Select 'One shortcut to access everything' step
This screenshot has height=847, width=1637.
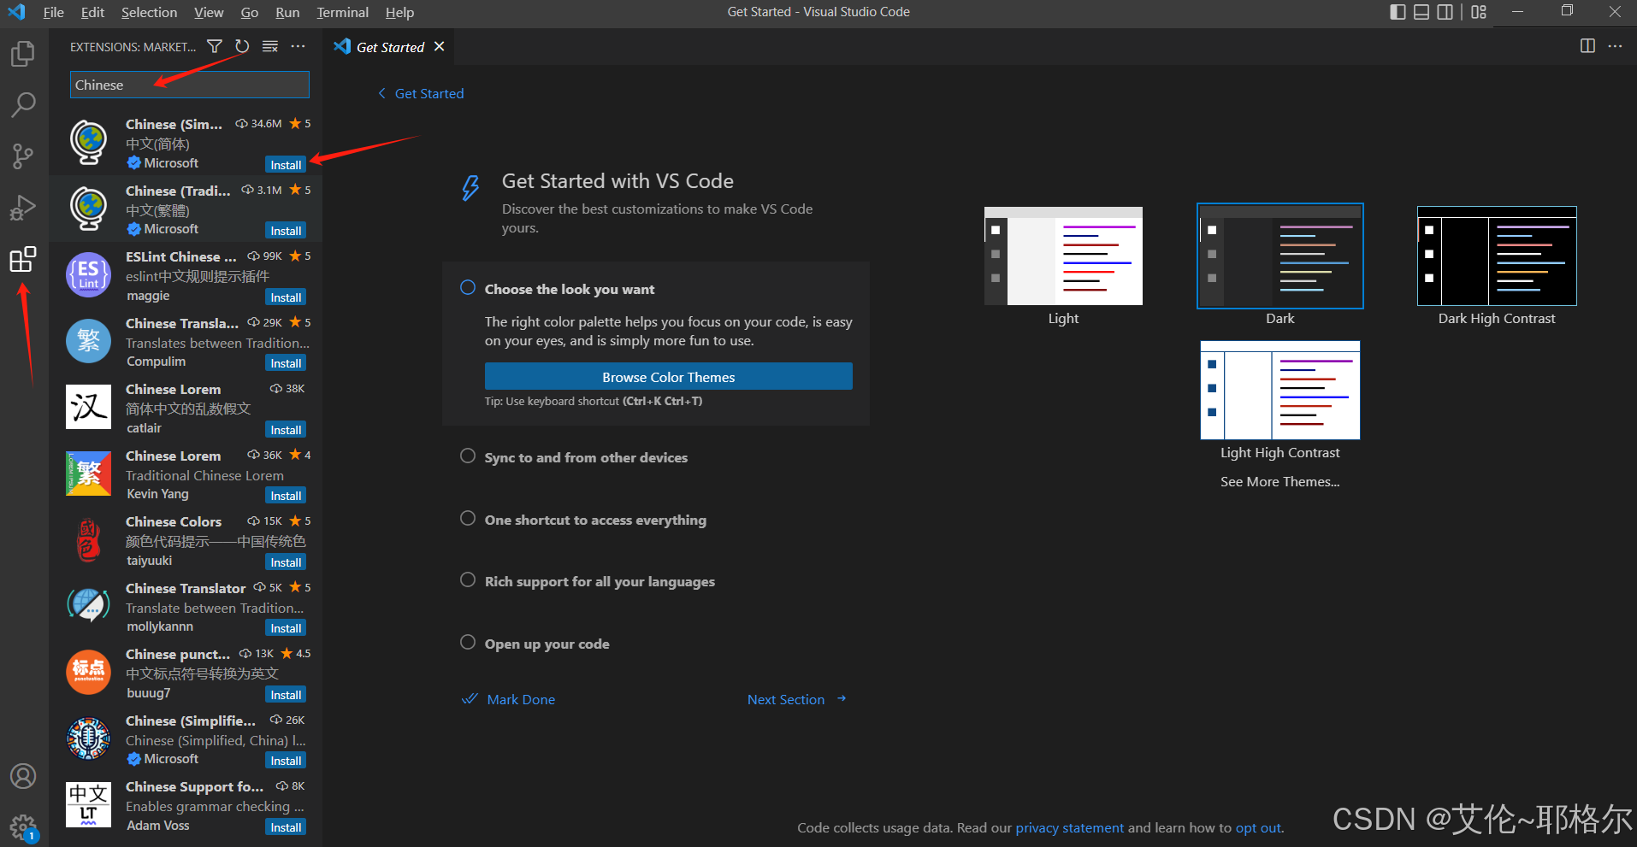(595, 520)
